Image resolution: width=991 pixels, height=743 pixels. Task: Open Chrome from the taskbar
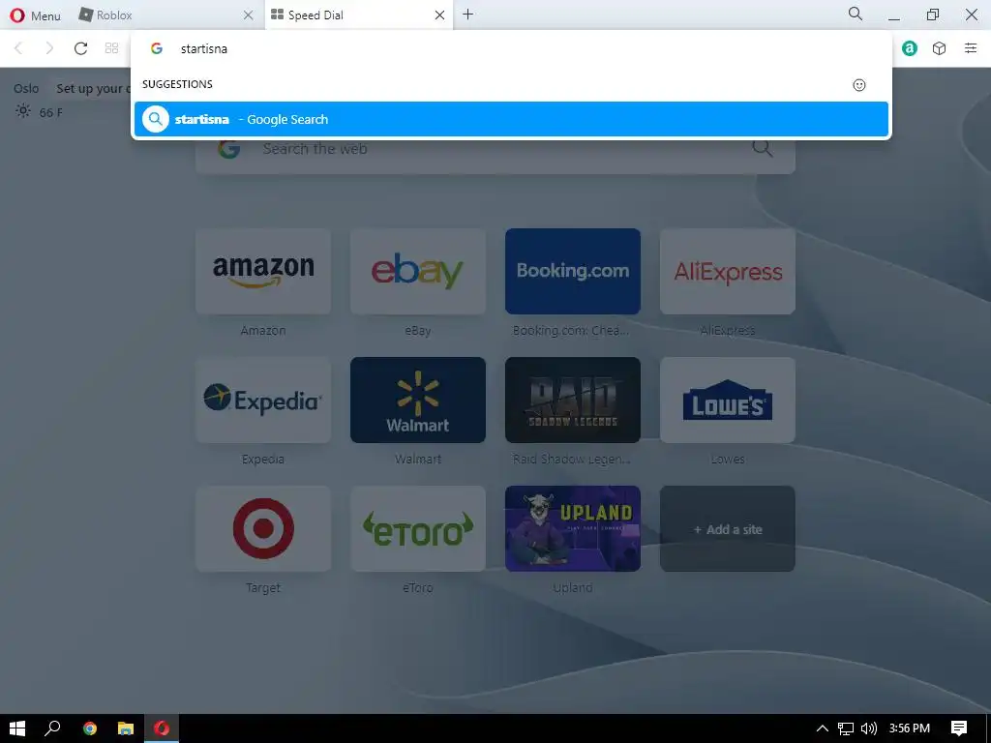pyautogui.click(x=90, y=728)
